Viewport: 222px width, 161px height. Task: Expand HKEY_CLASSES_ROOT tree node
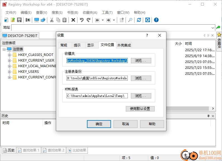click(x=9, y=55)
